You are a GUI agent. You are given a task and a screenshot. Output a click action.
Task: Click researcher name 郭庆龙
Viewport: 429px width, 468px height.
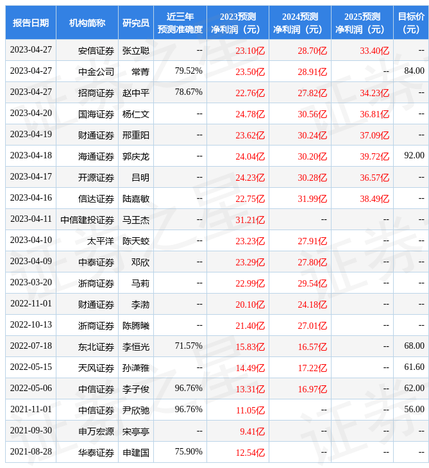point(136,156)
